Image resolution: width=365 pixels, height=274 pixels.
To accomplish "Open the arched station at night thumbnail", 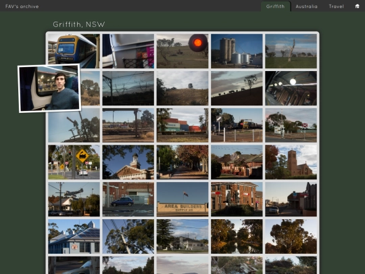I will coord(291,88).
